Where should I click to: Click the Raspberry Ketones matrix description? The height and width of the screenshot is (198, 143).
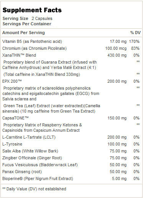[42, 128]
